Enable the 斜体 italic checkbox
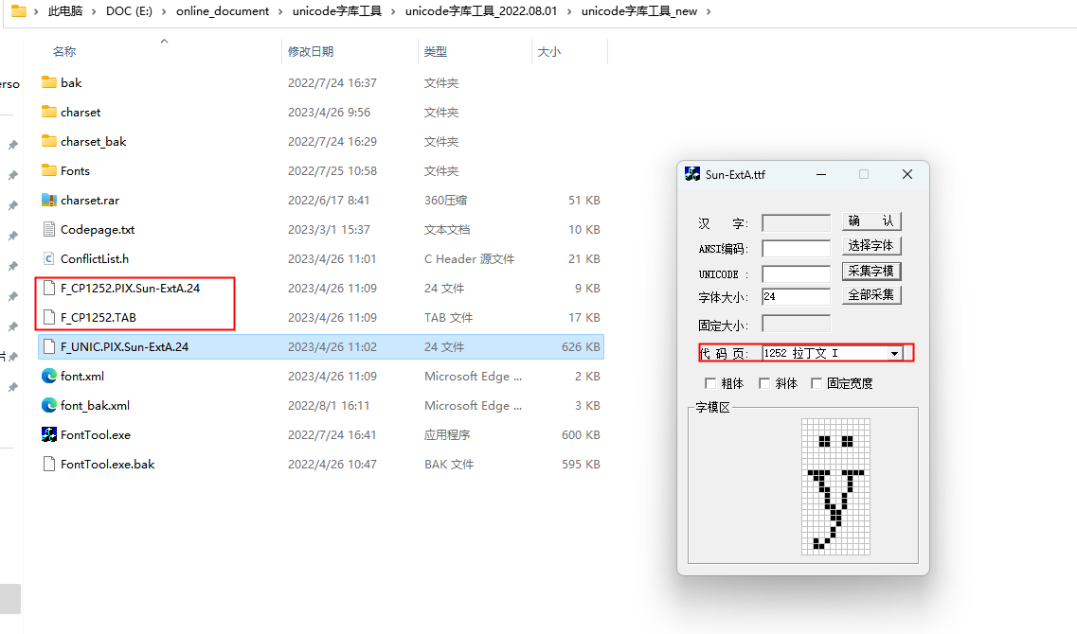 tap(763, 383)
